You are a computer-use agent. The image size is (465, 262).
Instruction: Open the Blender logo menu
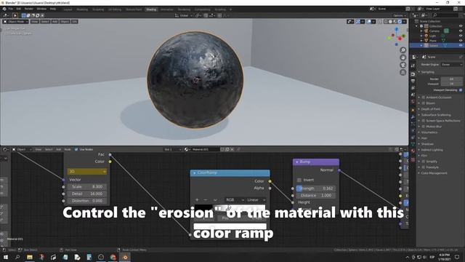coord(4,9)
